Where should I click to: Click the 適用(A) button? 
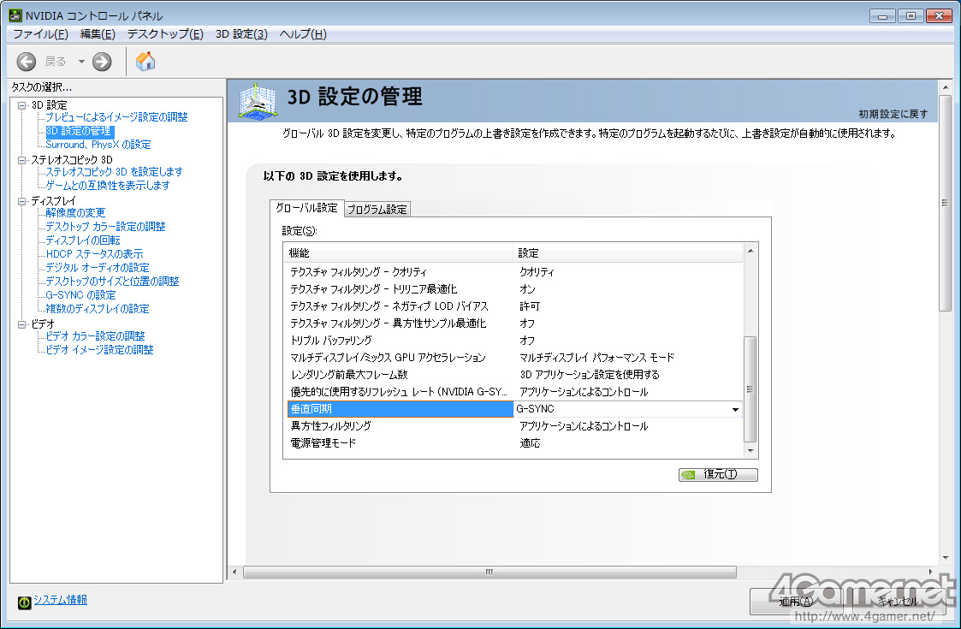click(x=796, y=602)
